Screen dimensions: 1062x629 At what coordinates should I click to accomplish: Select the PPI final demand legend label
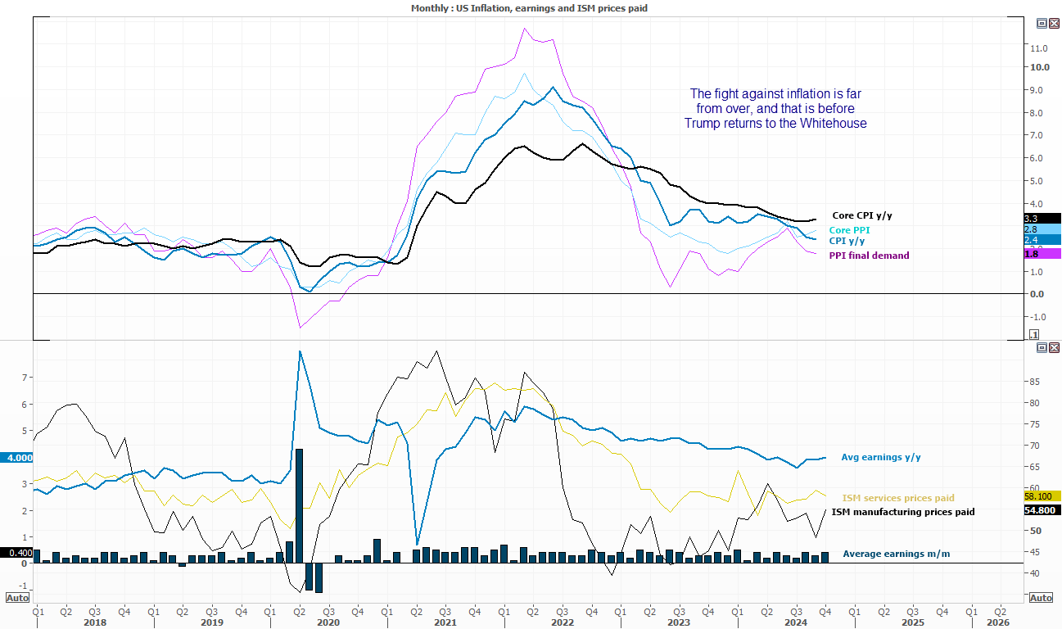pos(869,256)
